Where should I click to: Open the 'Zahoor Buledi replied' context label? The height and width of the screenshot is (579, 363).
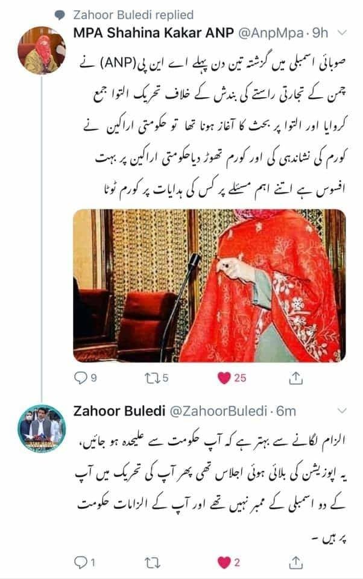coord(133,14)
